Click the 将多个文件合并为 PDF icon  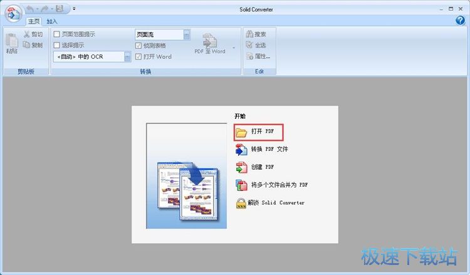pos(241,185)
